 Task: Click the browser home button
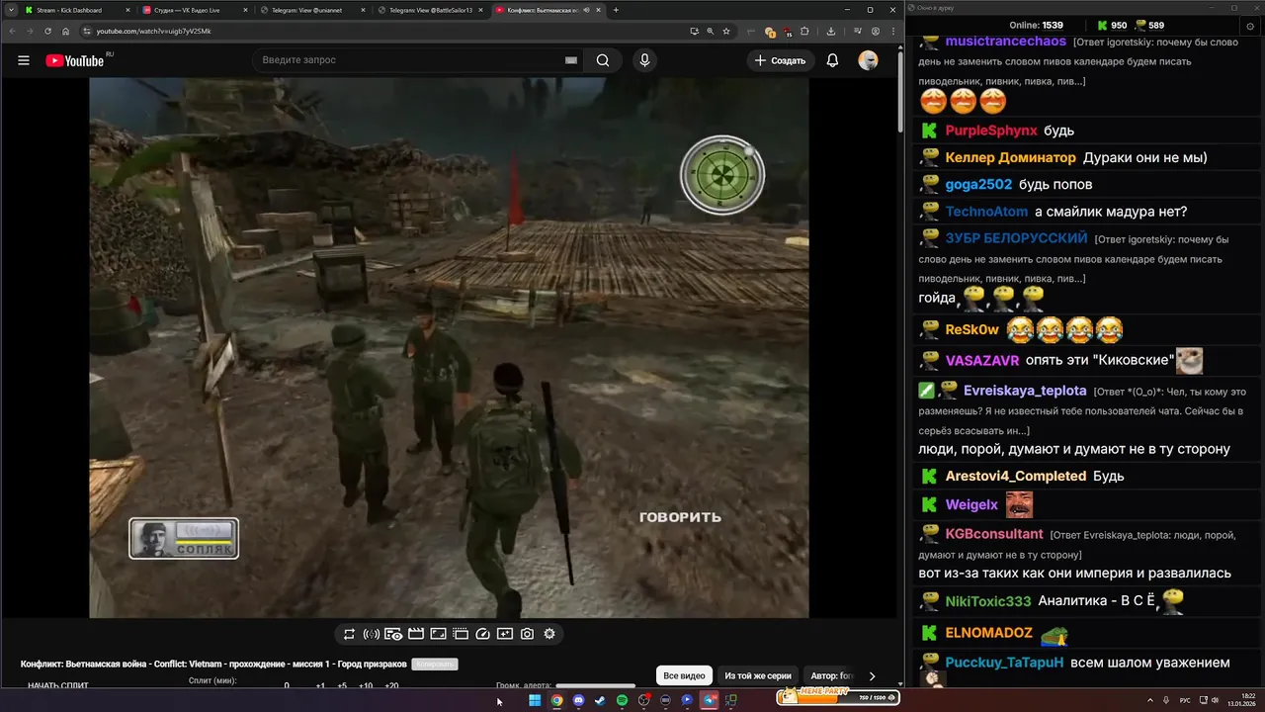66,31
